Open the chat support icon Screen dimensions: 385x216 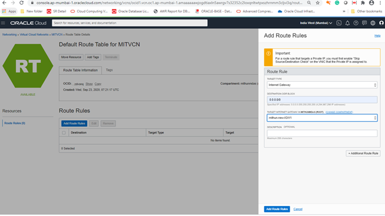tap(364, 23)
